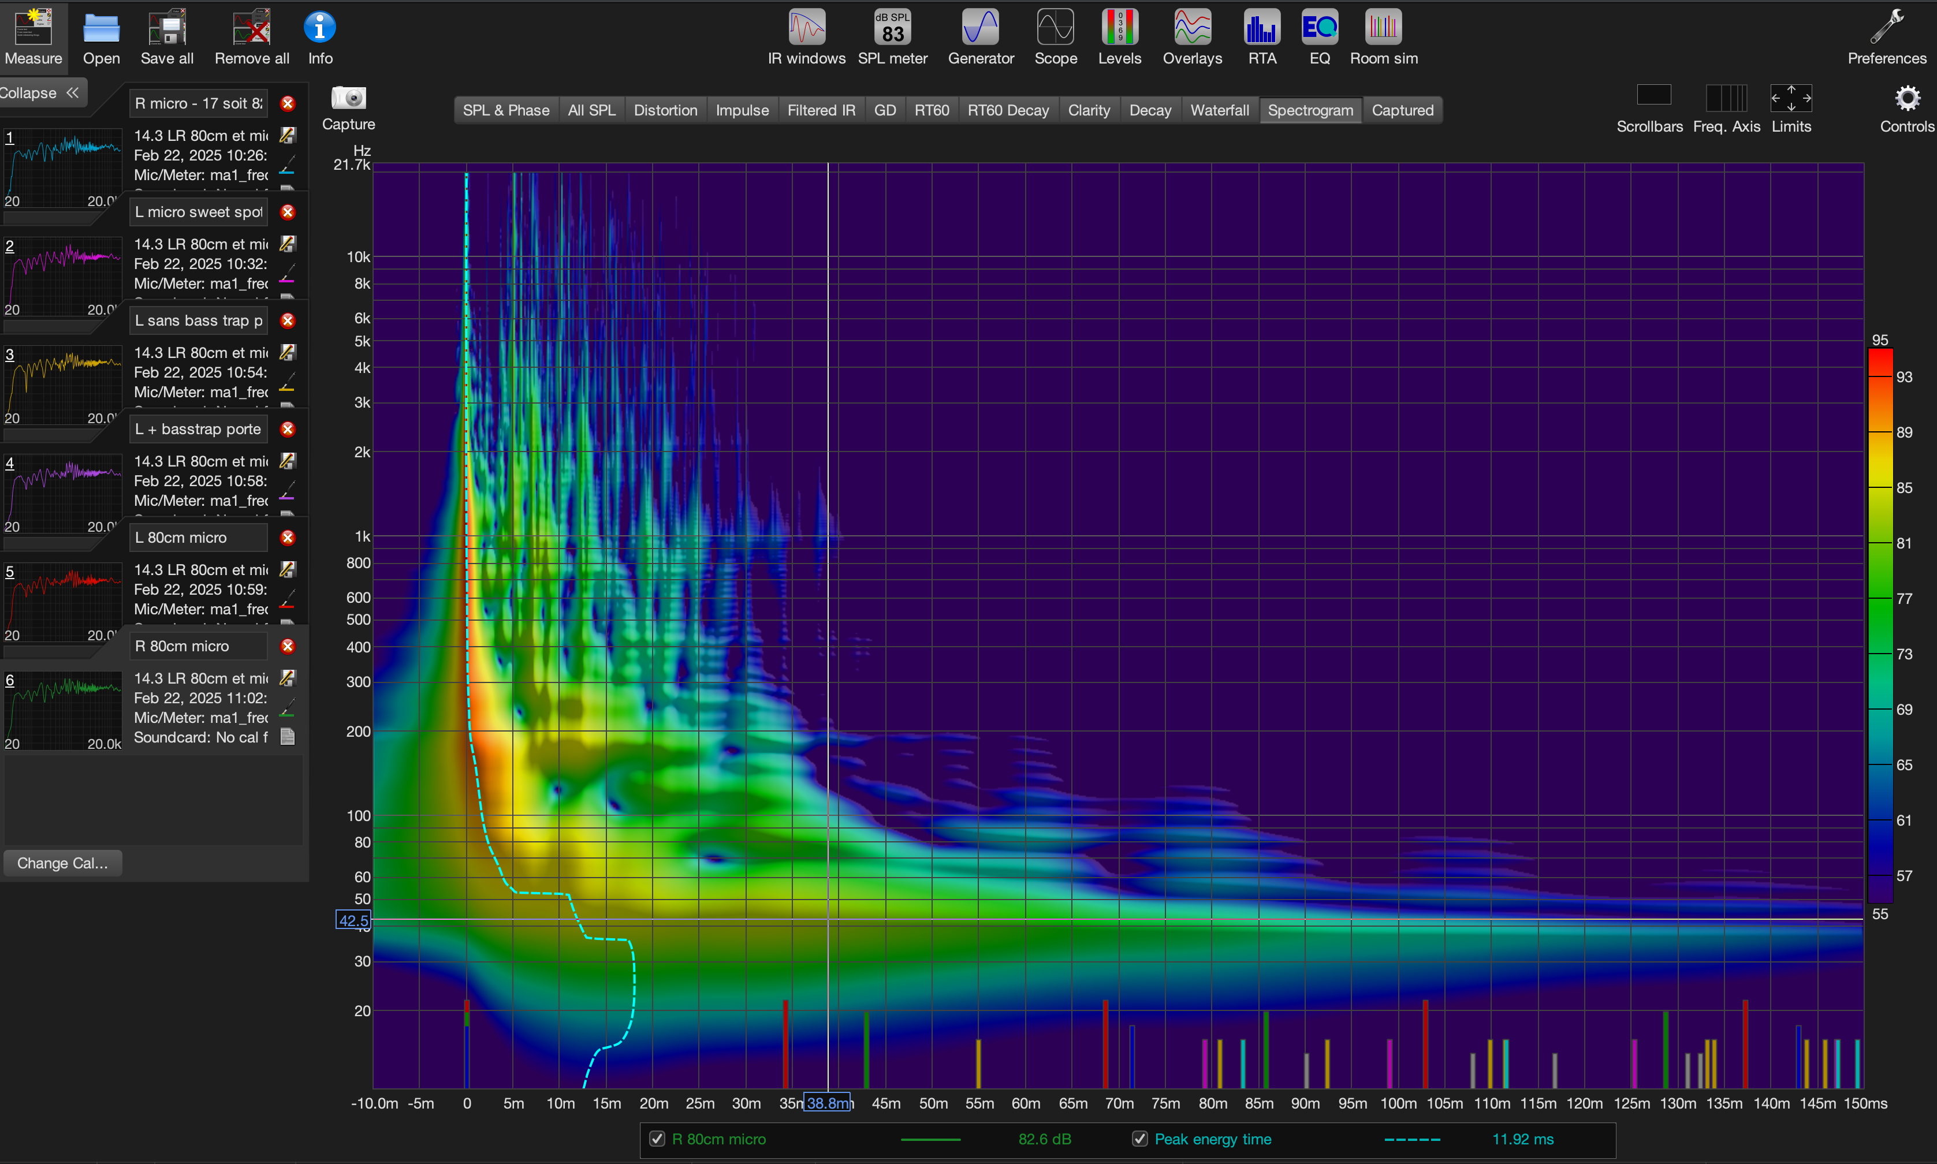
Task: Switch to the RT60 Decay tab
Action: tap(1008, 111)
